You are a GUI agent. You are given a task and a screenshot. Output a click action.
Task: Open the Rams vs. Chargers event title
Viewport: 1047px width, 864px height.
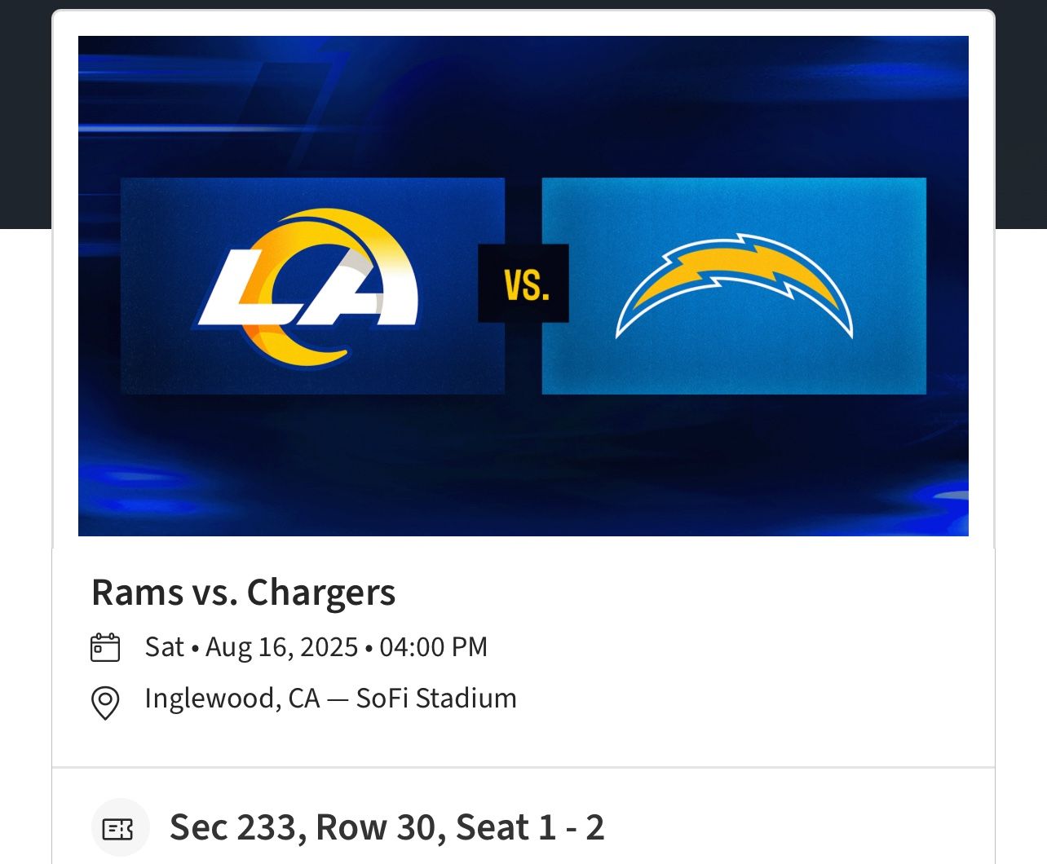click(x=243, y=593)
